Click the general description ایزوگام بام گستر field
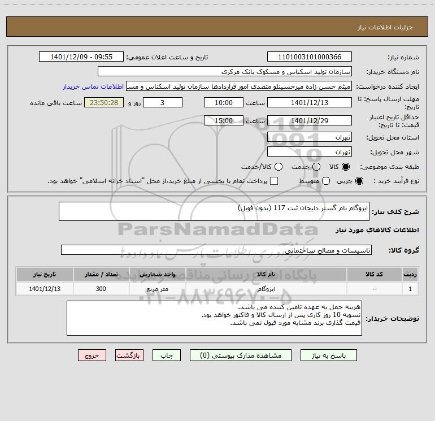 pyautogui.click(x=214, y=211)
